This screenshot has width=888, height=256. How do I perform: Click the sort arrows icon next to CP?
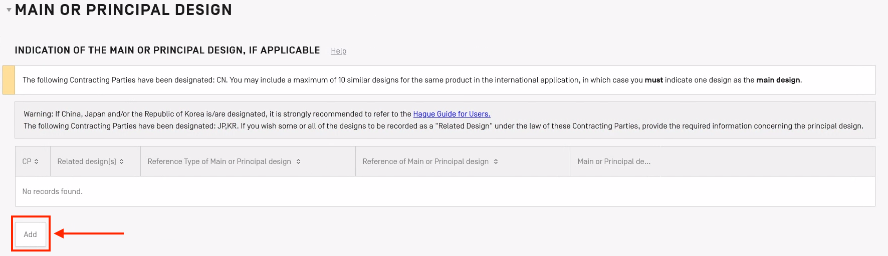tap(37, 161)
